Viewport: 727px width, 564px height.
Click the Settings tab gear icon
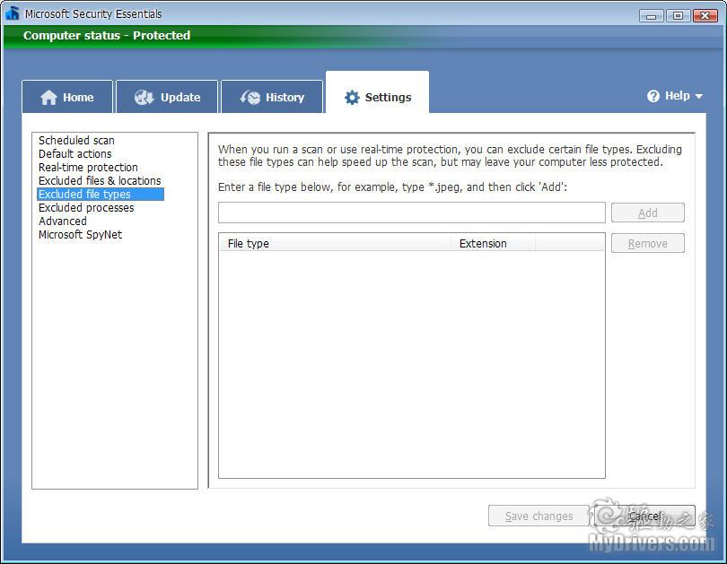coord(352,98)
